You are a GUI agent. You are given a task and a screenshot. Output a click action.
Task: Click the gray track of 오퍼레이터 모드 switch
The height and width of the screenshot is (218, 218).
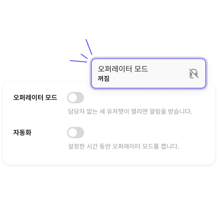[x=81, y=98]
